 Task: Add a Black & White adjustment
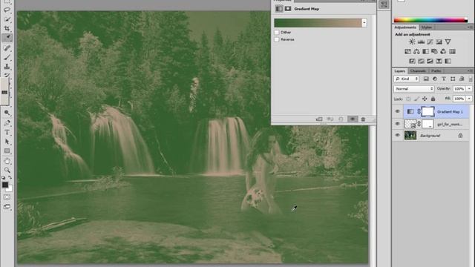pyautogui.click(x=425, y=51)
